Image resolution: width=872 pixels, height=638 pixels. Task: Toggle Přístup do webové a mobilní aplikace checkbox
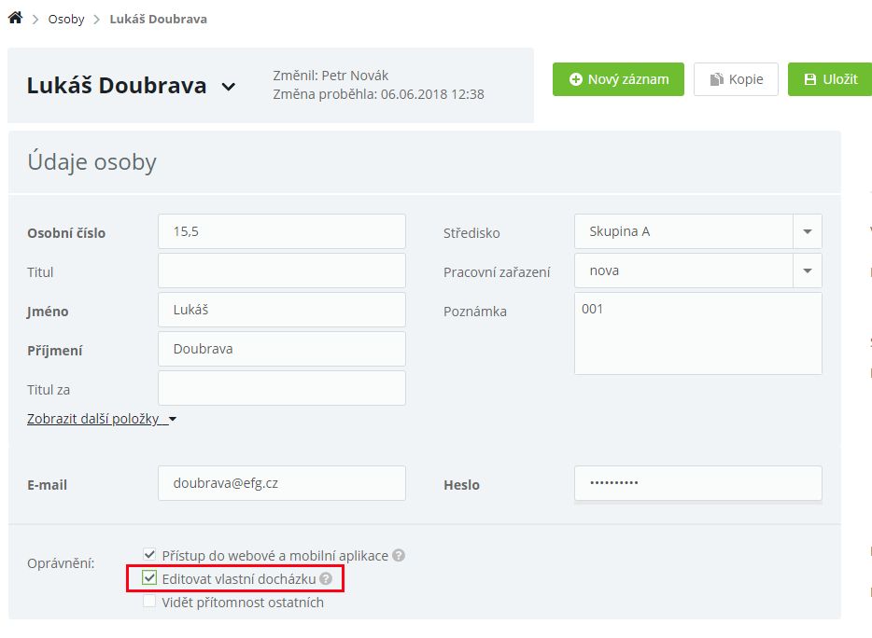[149, 555]
